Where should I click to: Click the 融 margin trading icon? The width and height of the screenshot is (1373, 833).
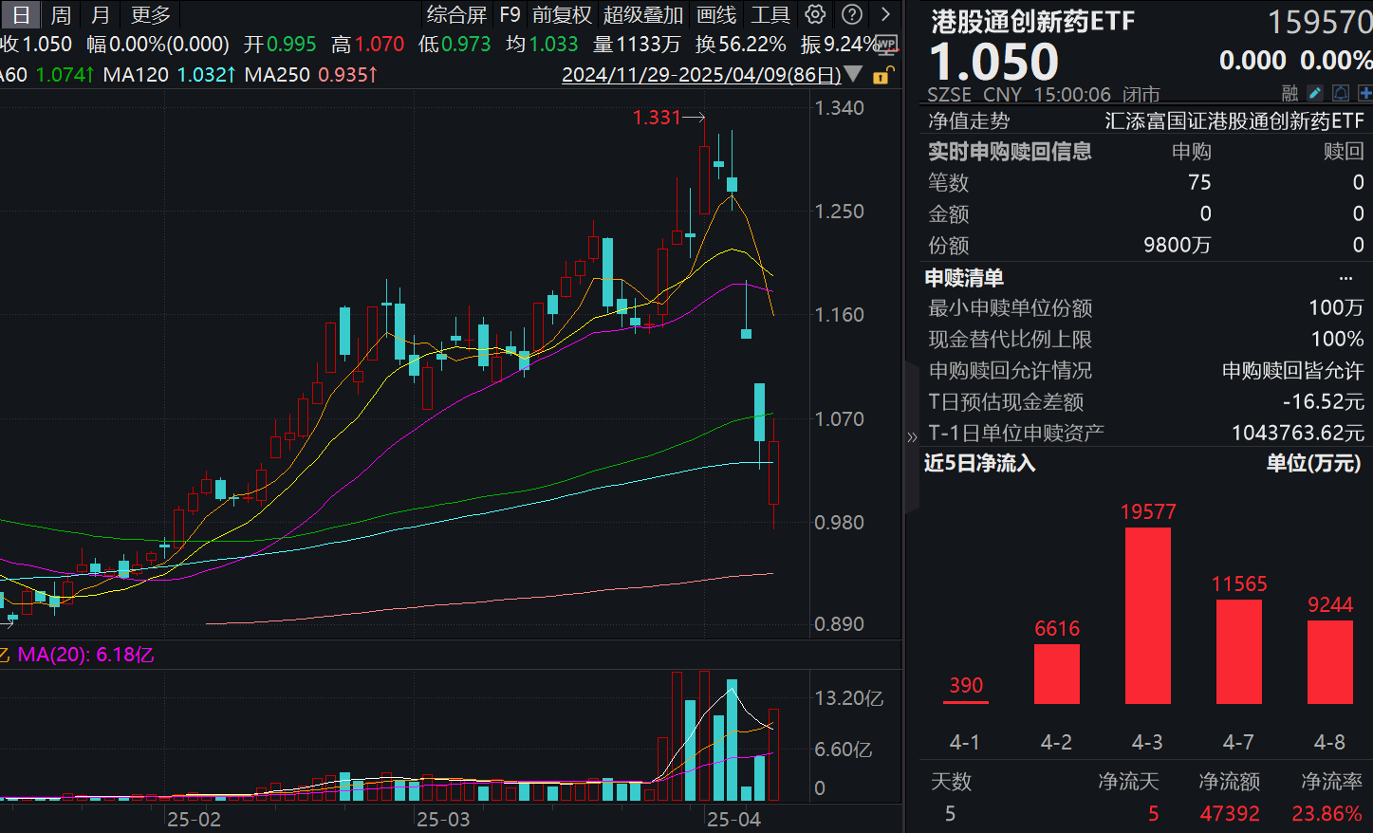[x=1290, y=93]
